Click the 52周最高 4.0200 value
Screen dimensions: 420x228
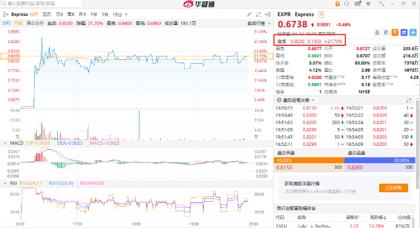(x=315, y=78)
